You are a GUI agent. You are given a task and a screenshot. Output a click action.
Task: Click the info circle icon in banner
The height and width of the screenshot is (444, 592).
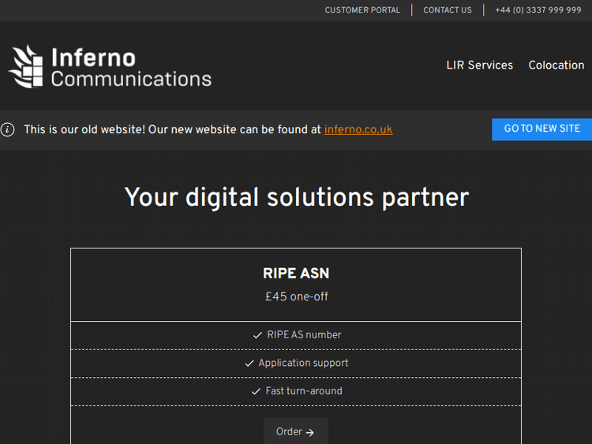(x=8, y=130)
